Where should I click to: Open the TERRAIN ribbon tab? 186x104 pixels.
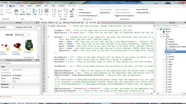(x=38, y=6)
